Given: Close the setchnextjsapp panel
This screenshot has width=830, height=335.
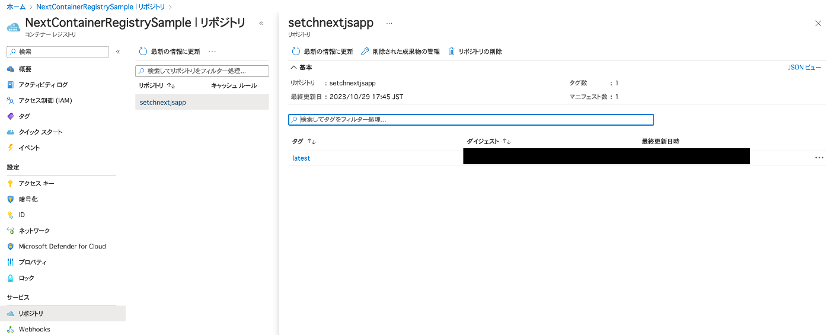Looking at the screenshot, I should 818,23.
